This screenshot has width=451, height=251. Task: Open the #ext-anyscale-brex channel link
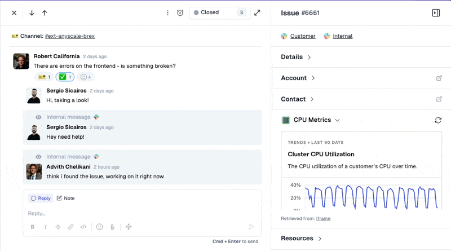click(70, 36)
